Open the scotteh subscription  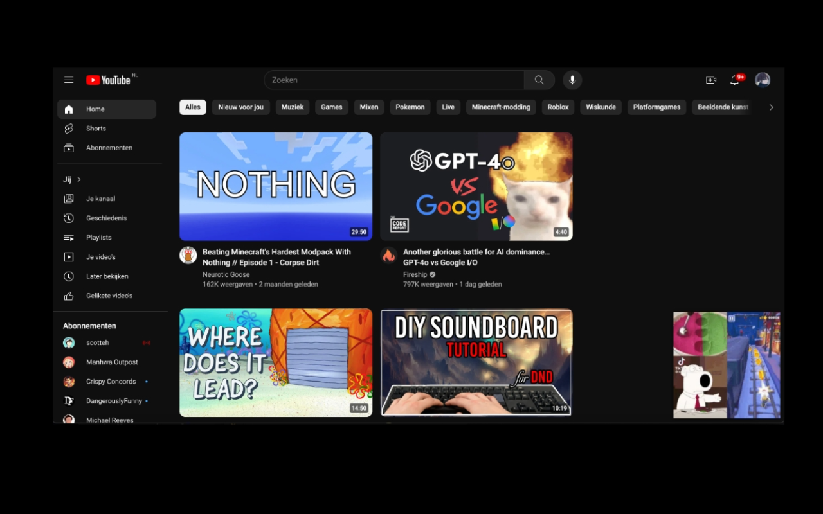click(107, 343)
